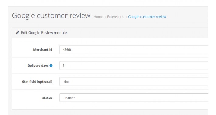The width and height of the screenshot is (216, 115).
Task: Focus the Merchant id input field
Action: click(x=134, y=50)
